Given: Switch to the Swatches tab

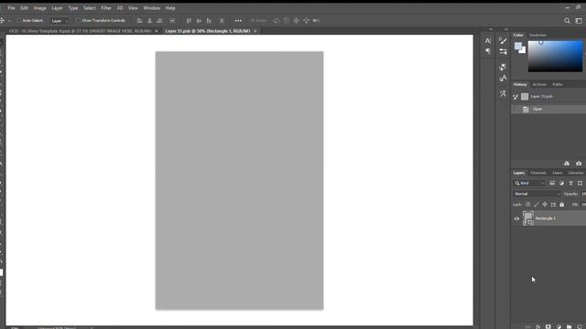Looking at the screenshot, I should (x=537, y=35).
